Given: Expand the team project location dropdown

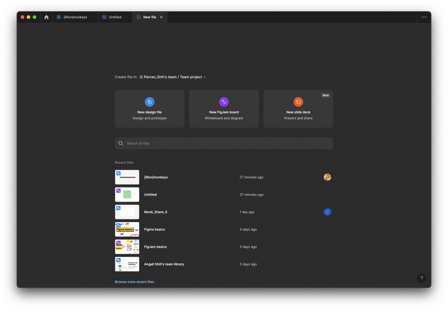Looking at the screenshot, I should (x=175, y=77).
